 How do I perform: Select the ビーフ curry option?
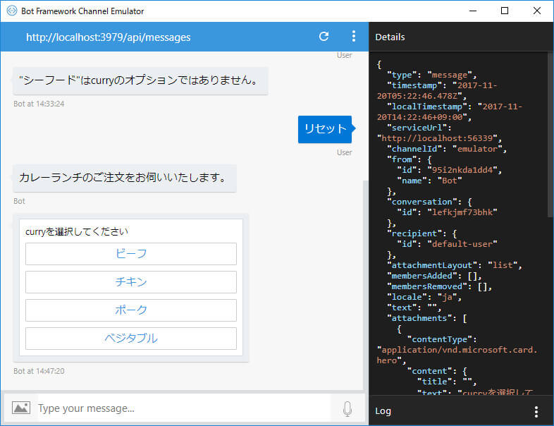(x=131, y=254)
